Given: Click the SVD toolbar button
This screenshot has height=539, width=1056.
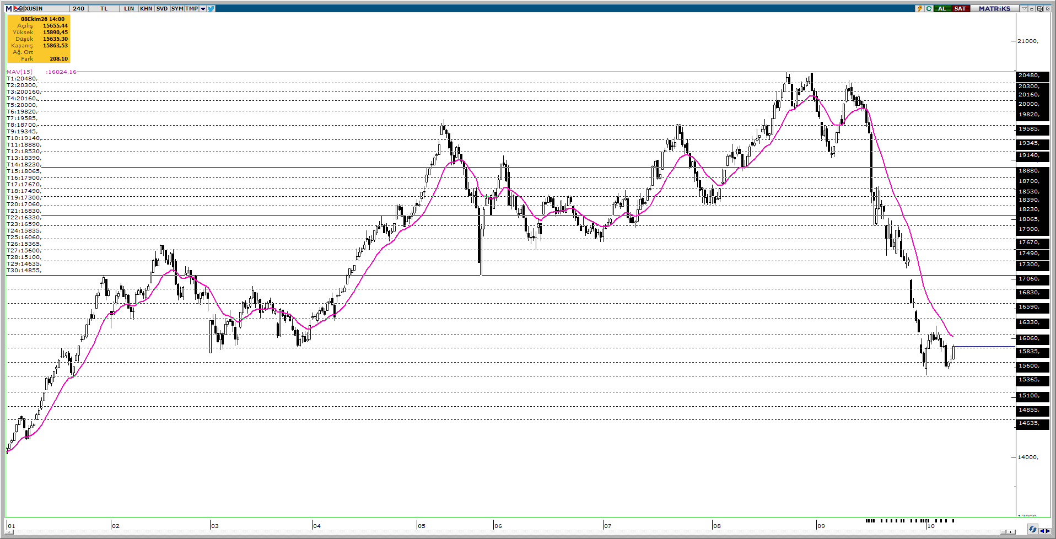Looking at the screenshot, I should click(x=162, y=9).
